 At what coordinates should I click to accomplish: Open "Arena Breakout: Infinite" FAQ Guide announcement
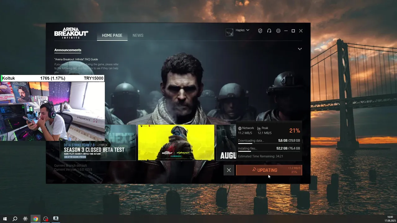[x=76, y=59]
